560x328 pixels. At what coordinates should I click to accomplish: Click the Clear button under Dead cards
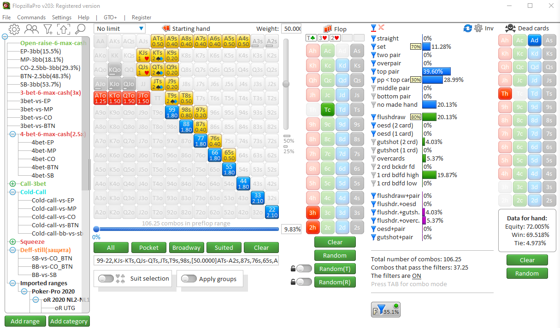click(527, 260)
